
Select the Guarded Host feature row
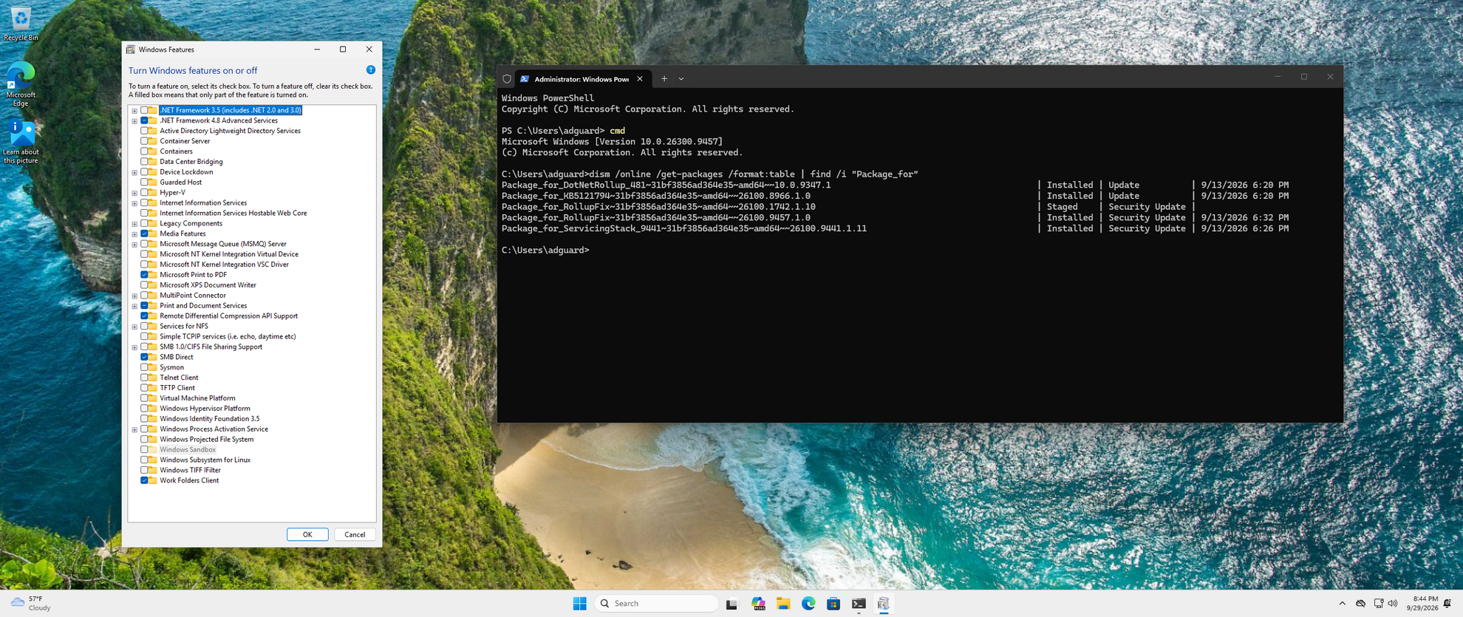pos(181,183)
